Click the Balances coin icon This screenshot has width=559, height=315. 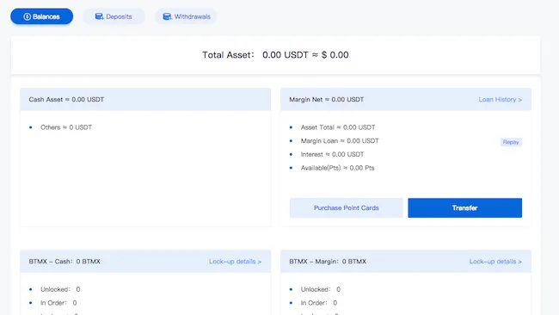[28, 16]
